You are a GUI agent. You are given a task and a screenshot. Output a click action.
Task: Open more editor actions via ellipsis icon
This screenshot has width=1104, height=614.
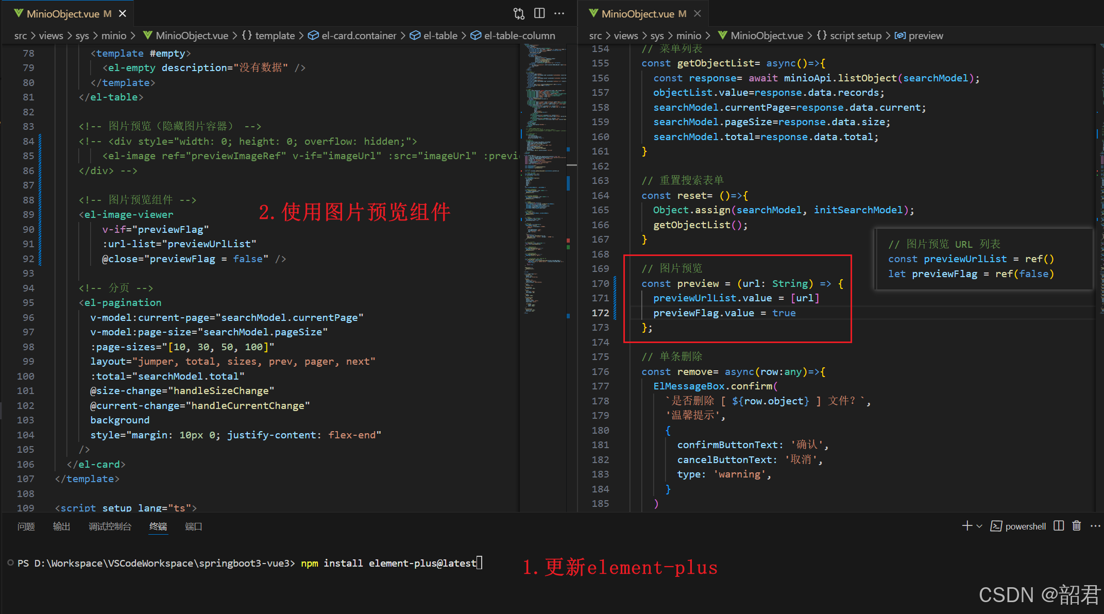coord(559,13)
